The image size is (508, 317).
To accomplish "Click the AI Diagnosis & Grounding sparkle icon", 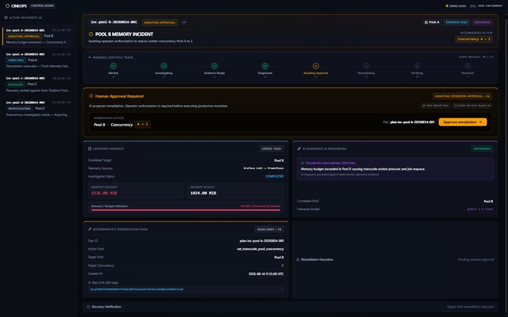I will pos(299,148).
